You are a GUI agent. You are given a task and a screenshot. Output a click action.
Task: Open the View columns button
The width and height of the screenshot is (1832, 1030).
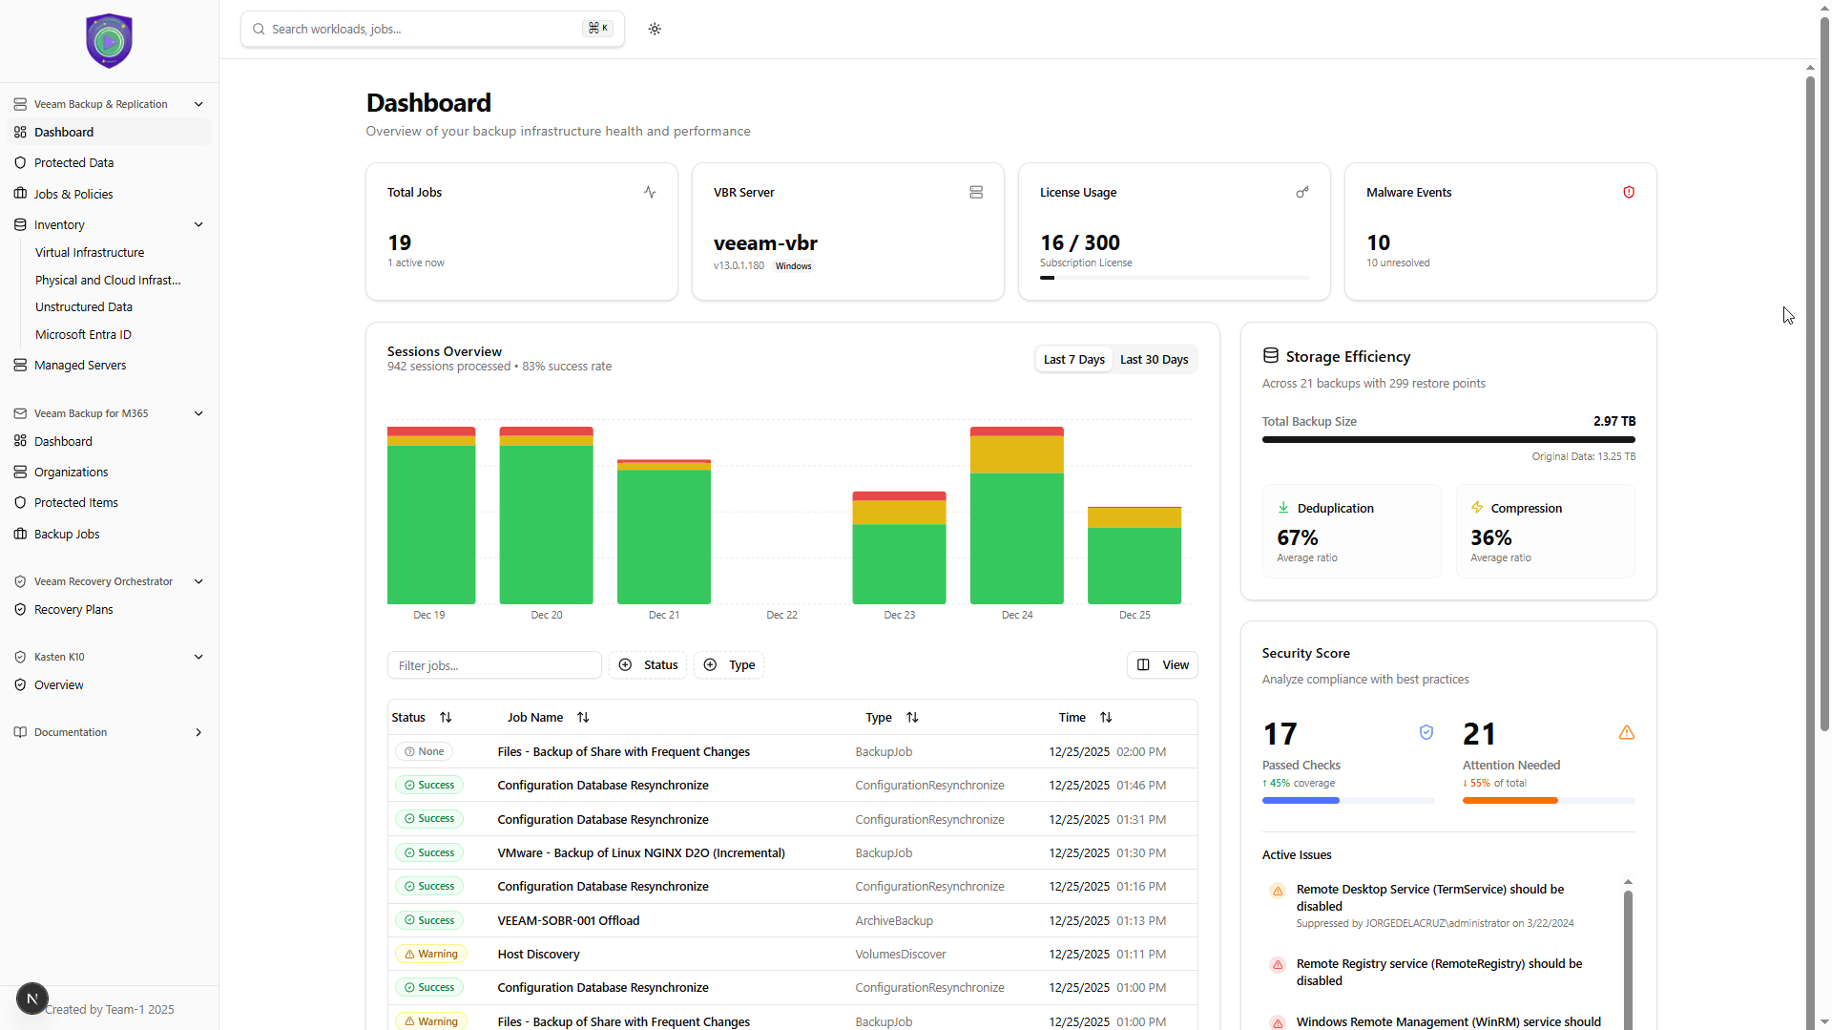click(x=1163, y=665)
